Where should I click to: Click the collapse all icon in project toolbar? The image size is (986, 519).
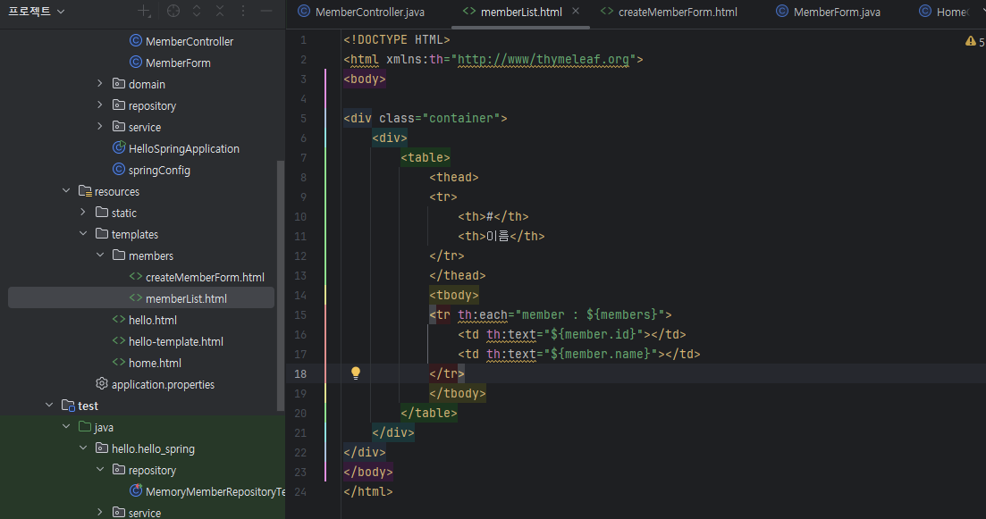(220, 12)
